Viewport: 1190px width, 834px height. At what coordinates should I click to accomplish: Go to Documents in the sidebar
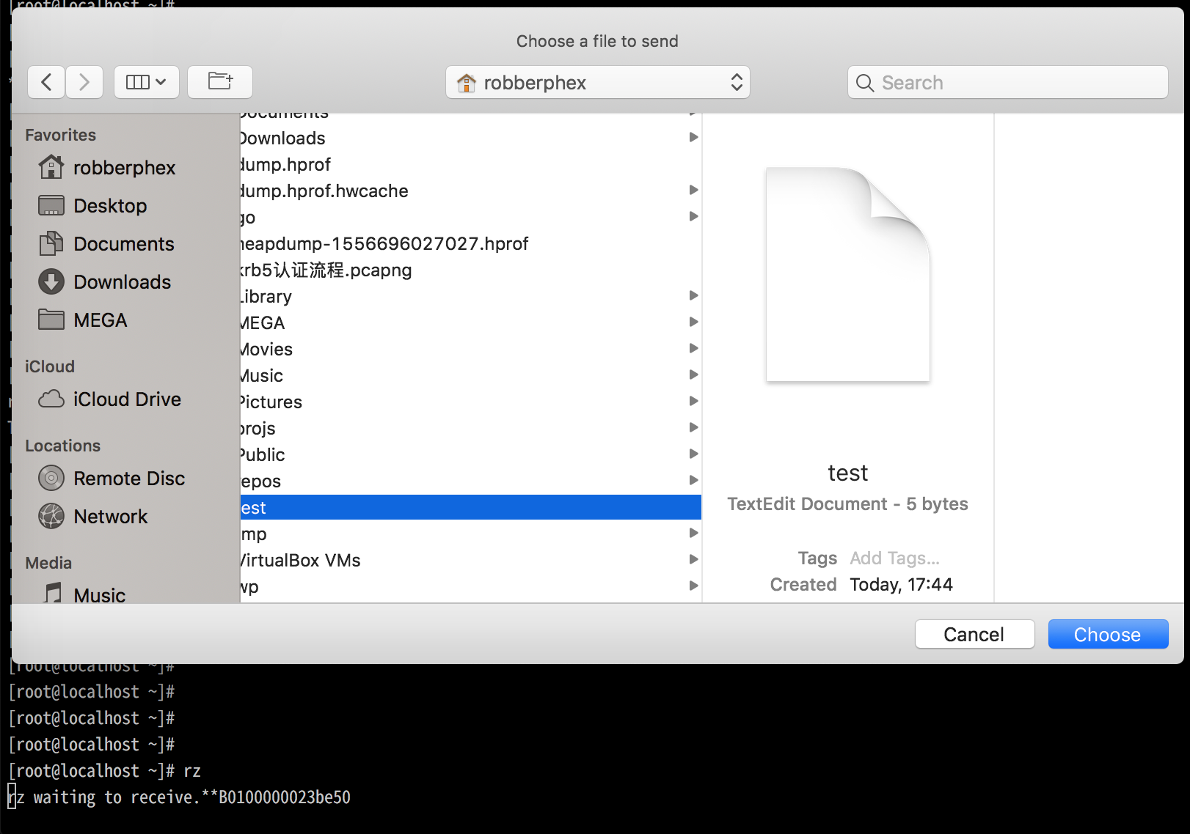pyautogui.click(x=123, y=244)
